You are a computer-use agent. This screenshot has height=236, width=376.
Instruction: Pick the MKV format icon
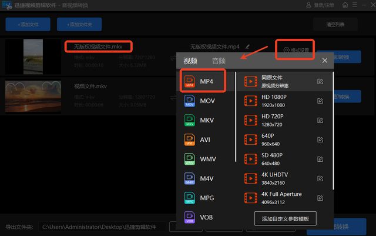coord(189,120)
